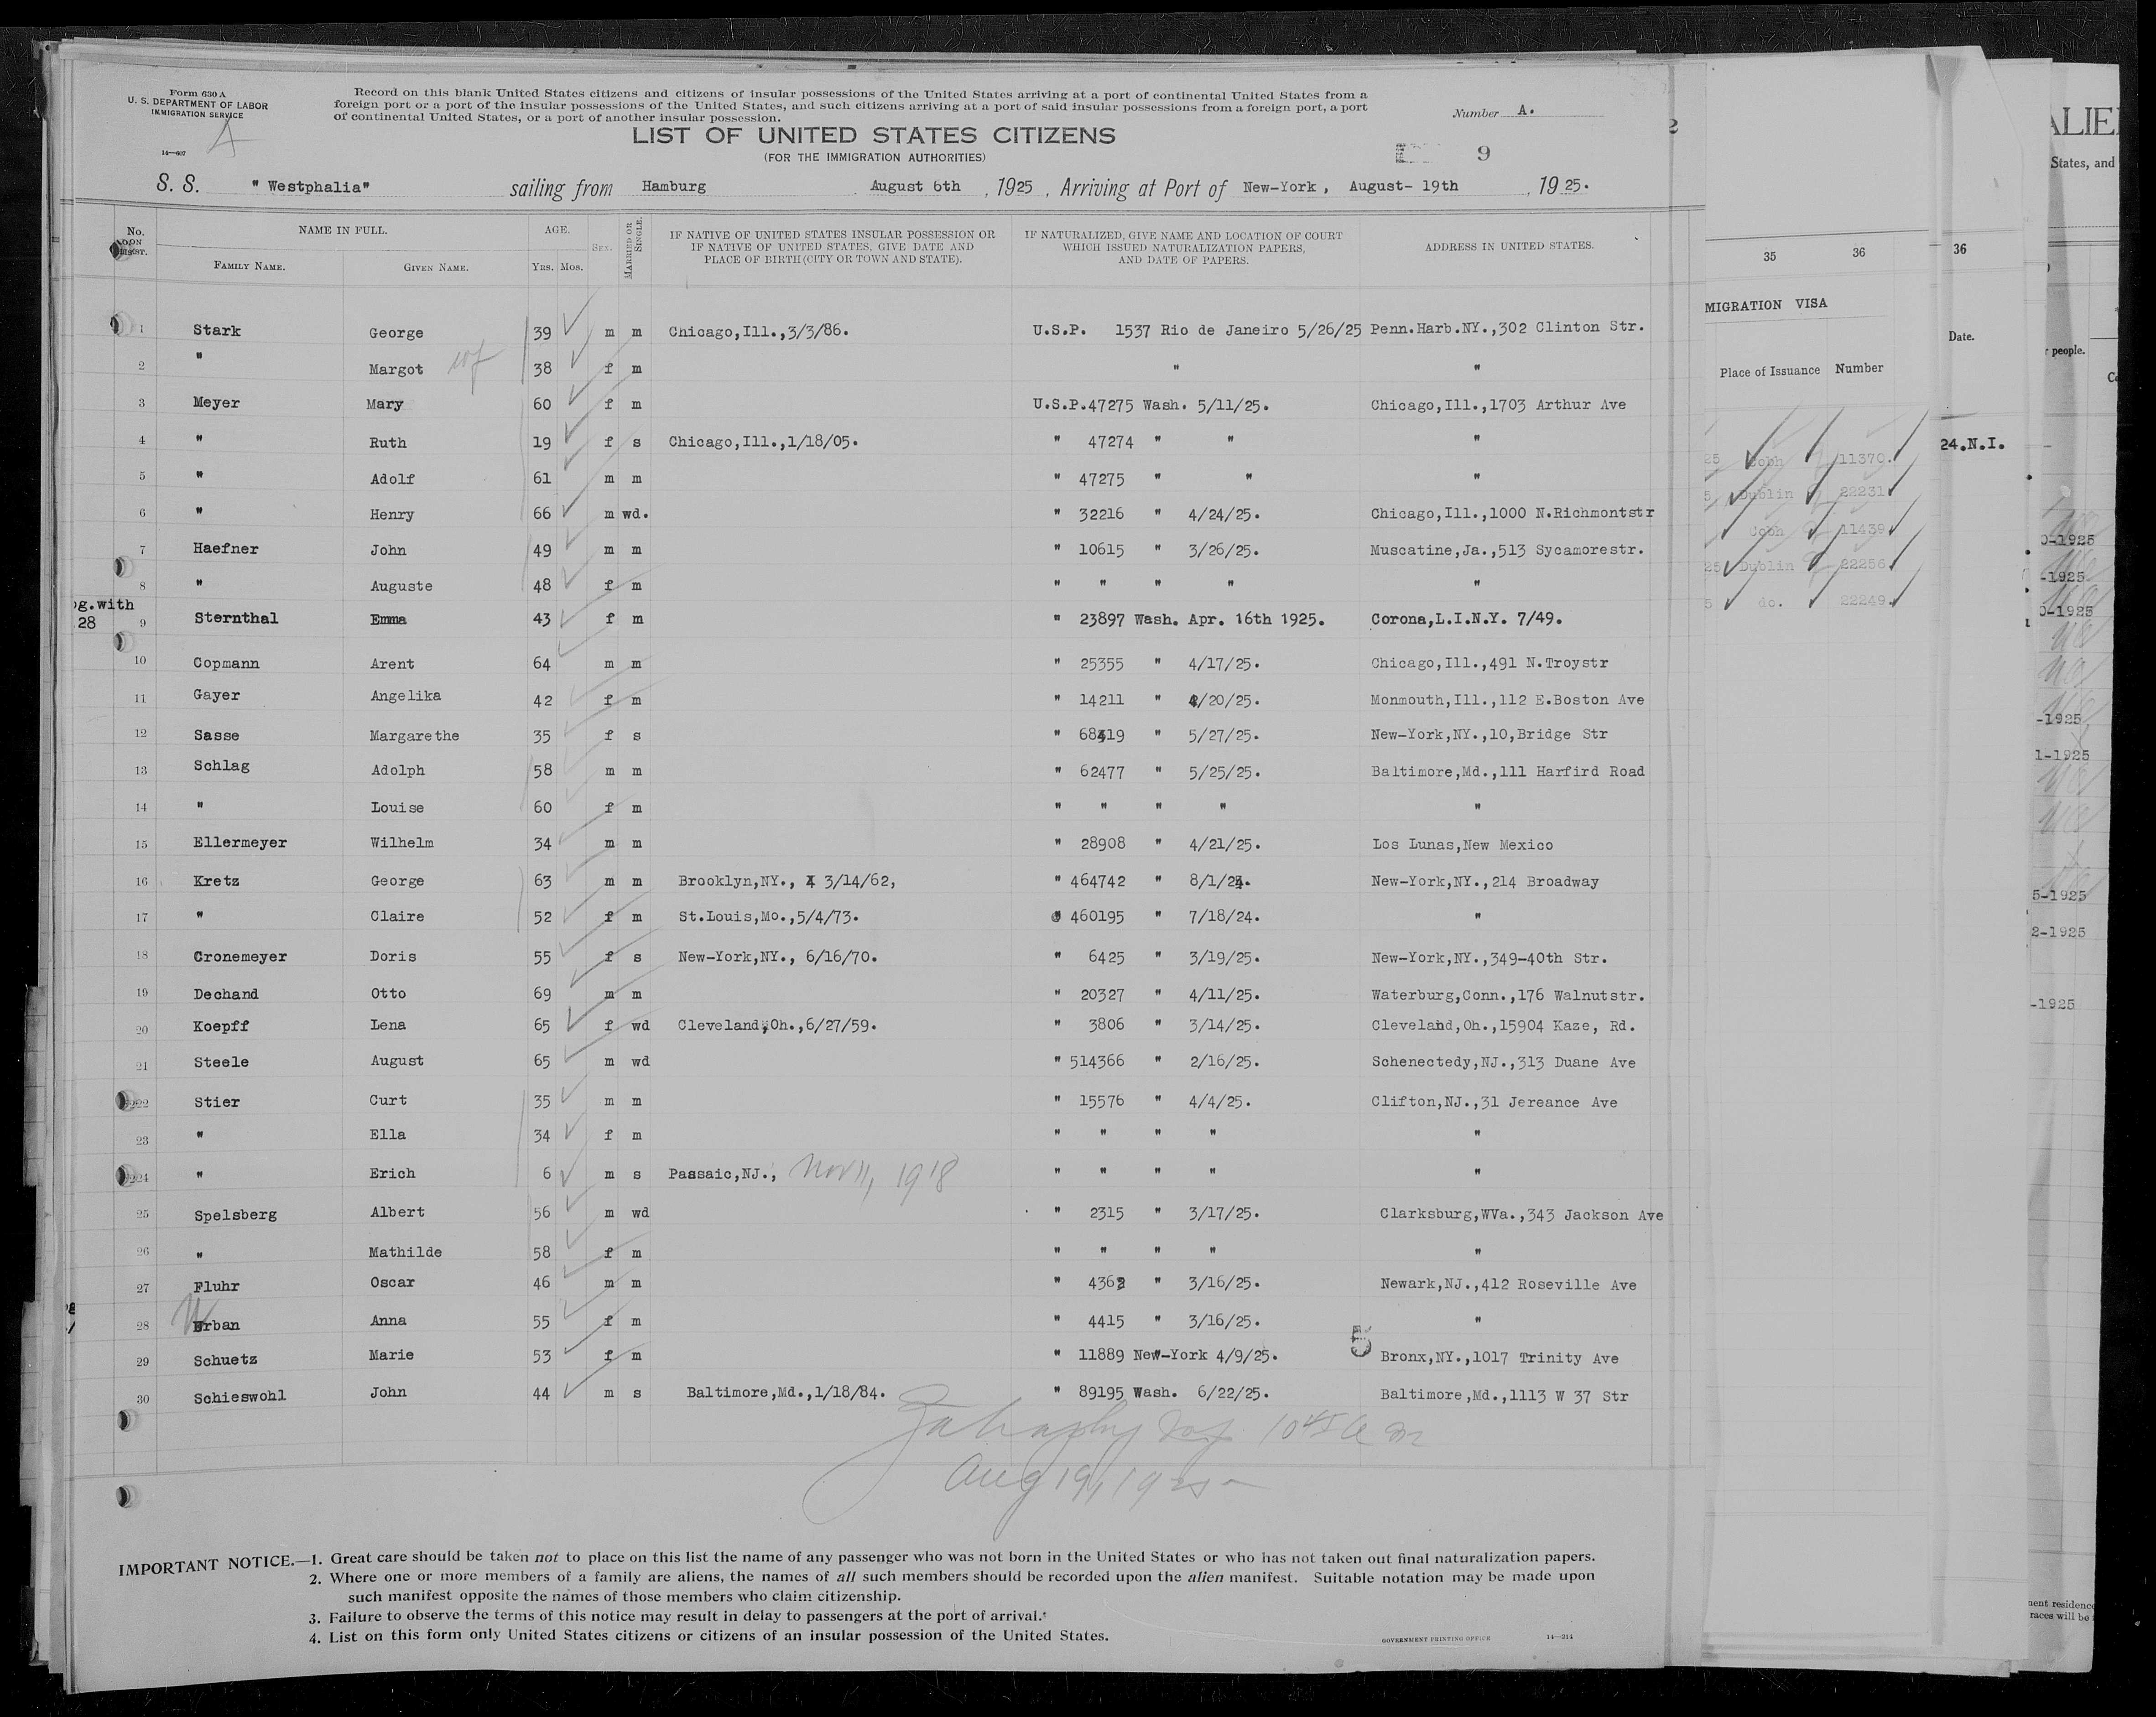Screen dimensions: 2156x1717
Task: Click the family name "Stier"
Action: pos(217,1102)
